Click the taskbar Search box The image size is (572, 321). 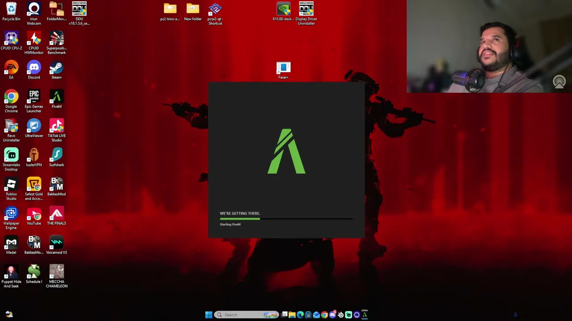pyautogui.click(x=247, y=315)
